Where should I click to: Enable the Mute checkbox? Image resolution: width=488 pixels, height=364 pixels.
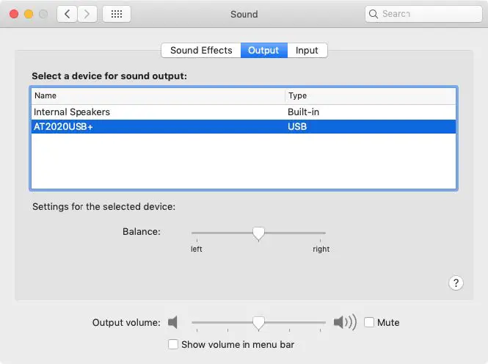pos(369,322)
